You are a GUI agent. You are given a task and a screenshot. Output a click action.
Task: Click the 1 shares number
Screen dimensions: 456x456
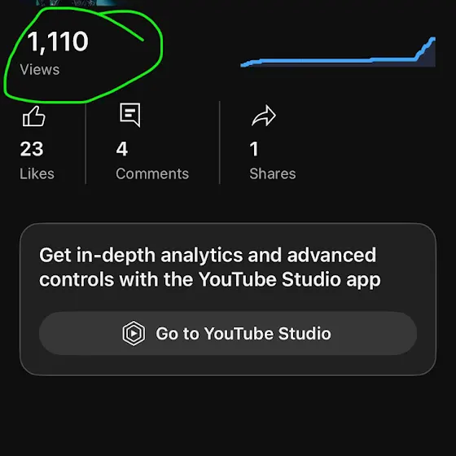254,149
